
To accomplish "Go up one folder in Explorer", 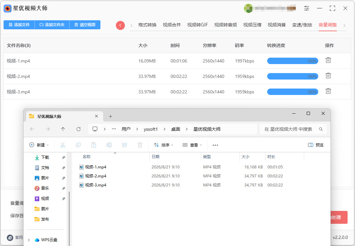I will [63, 129].
